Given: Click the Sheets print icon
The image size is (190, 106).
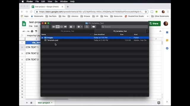Looking at the screenshot, I should tap(32, 32).
